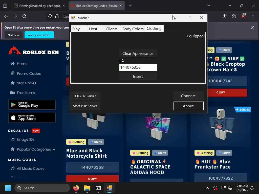Click Clothing tag on Galactic Space card
Viewport: 259px width, 194px height.
point(140,153)
